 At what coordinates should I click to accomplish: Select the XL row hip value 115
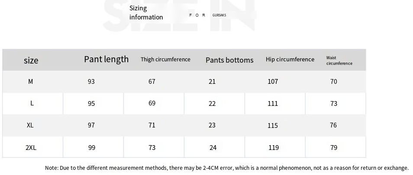(x=273, y=125)
